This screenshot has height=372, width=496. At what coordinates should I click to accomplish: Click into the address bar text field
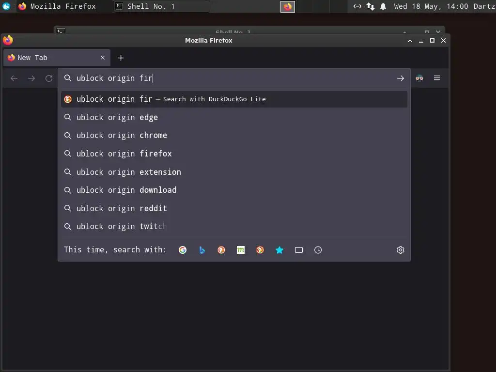[234, 78]
